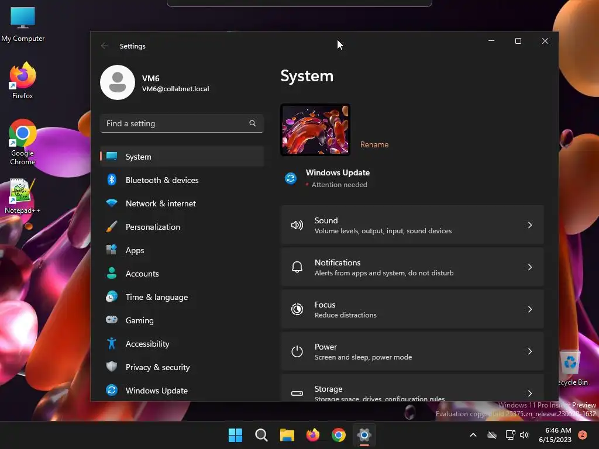The height and width of the screenshot is (449, 599).
Task: Open Power screen and sleep
Action: (x=412, y=351)
